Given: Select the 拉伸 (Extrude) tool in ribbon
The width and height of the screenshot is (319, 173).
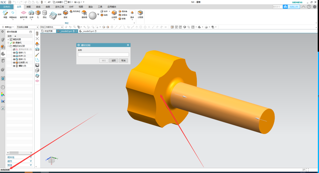Looking at the screenshot, I should pyautogui.click(x=31, y=13).
